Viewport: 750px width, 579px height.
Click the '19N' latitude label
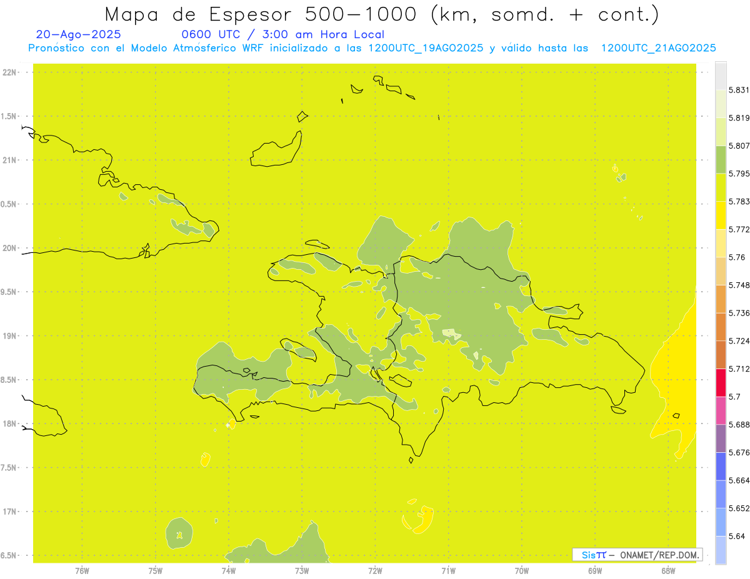click(x=11, y=336)
